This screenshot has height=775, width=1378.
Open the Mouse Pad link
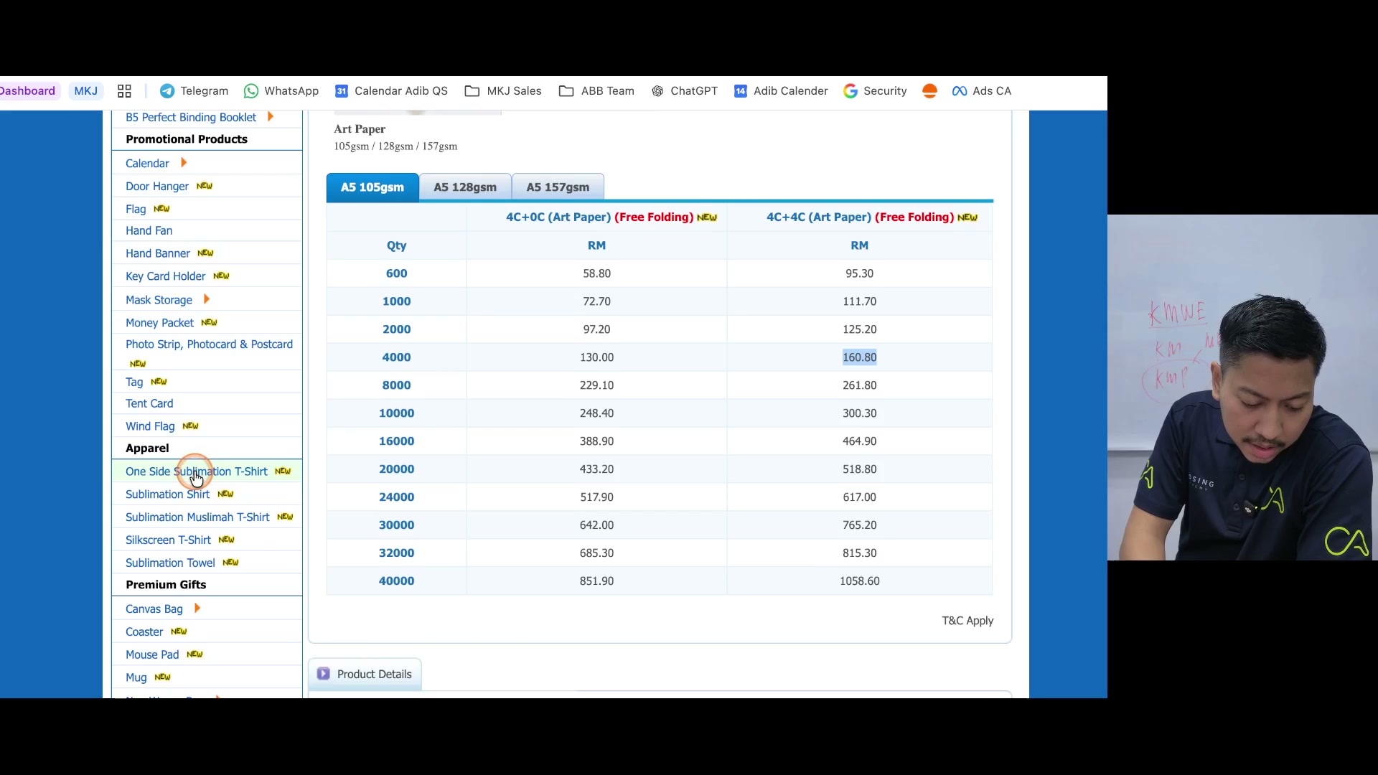[x=152, y=654]
